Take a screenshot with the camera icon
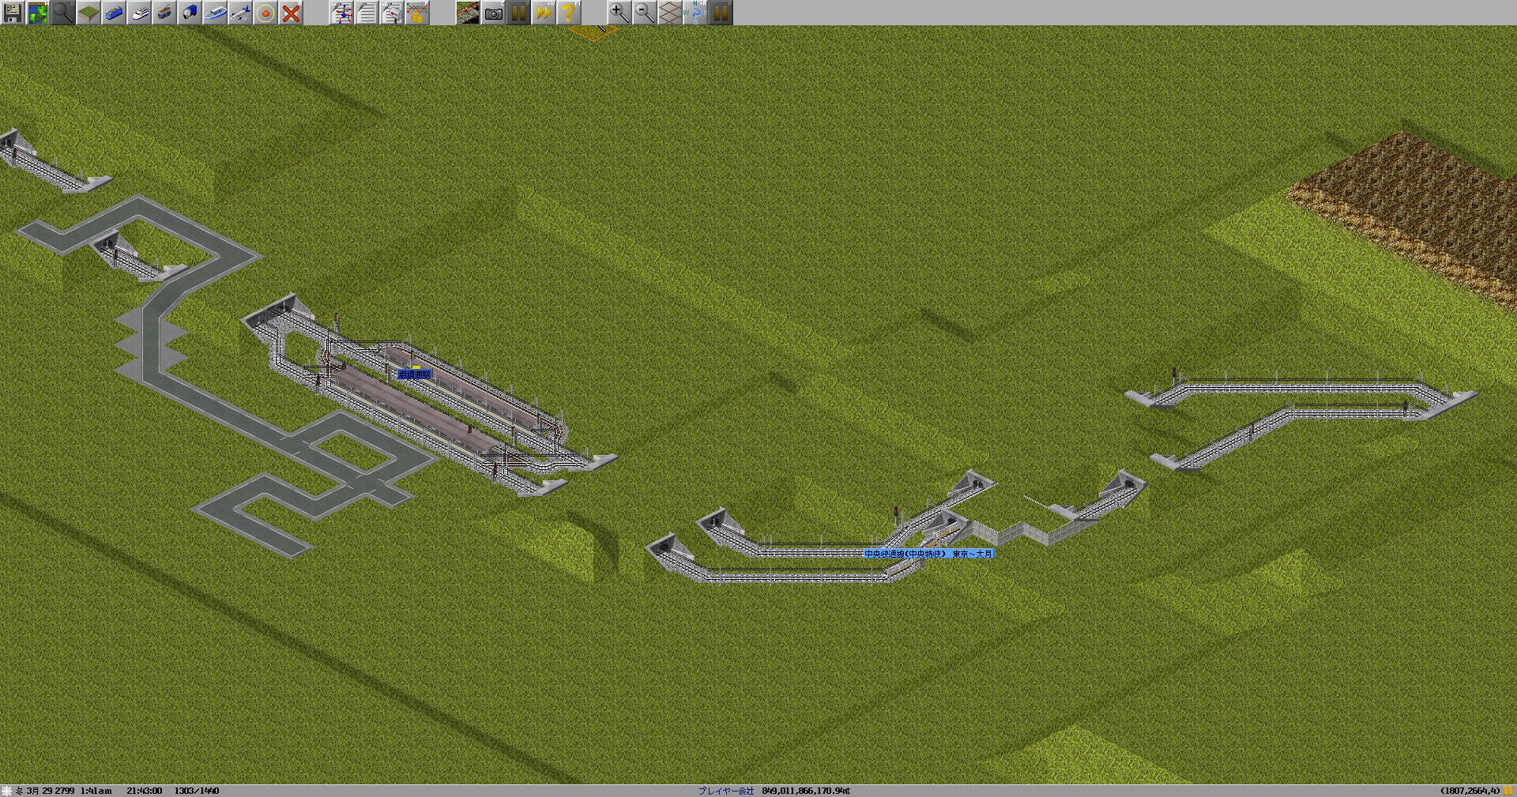This screenshot has height=797, width=1517. point(493,13)
